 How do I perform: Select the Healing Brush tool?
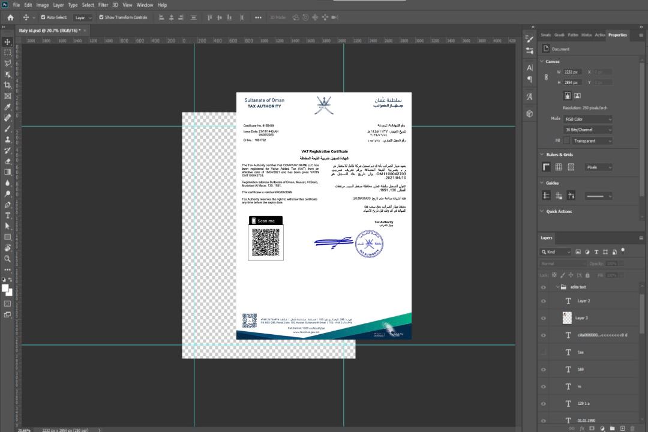(x=7, y=118)
